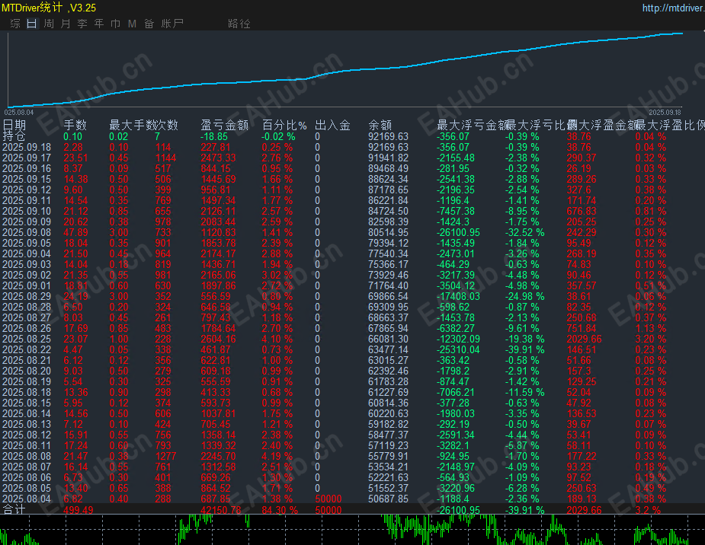Click the lots value 47.89

click(x=75, y=233)
